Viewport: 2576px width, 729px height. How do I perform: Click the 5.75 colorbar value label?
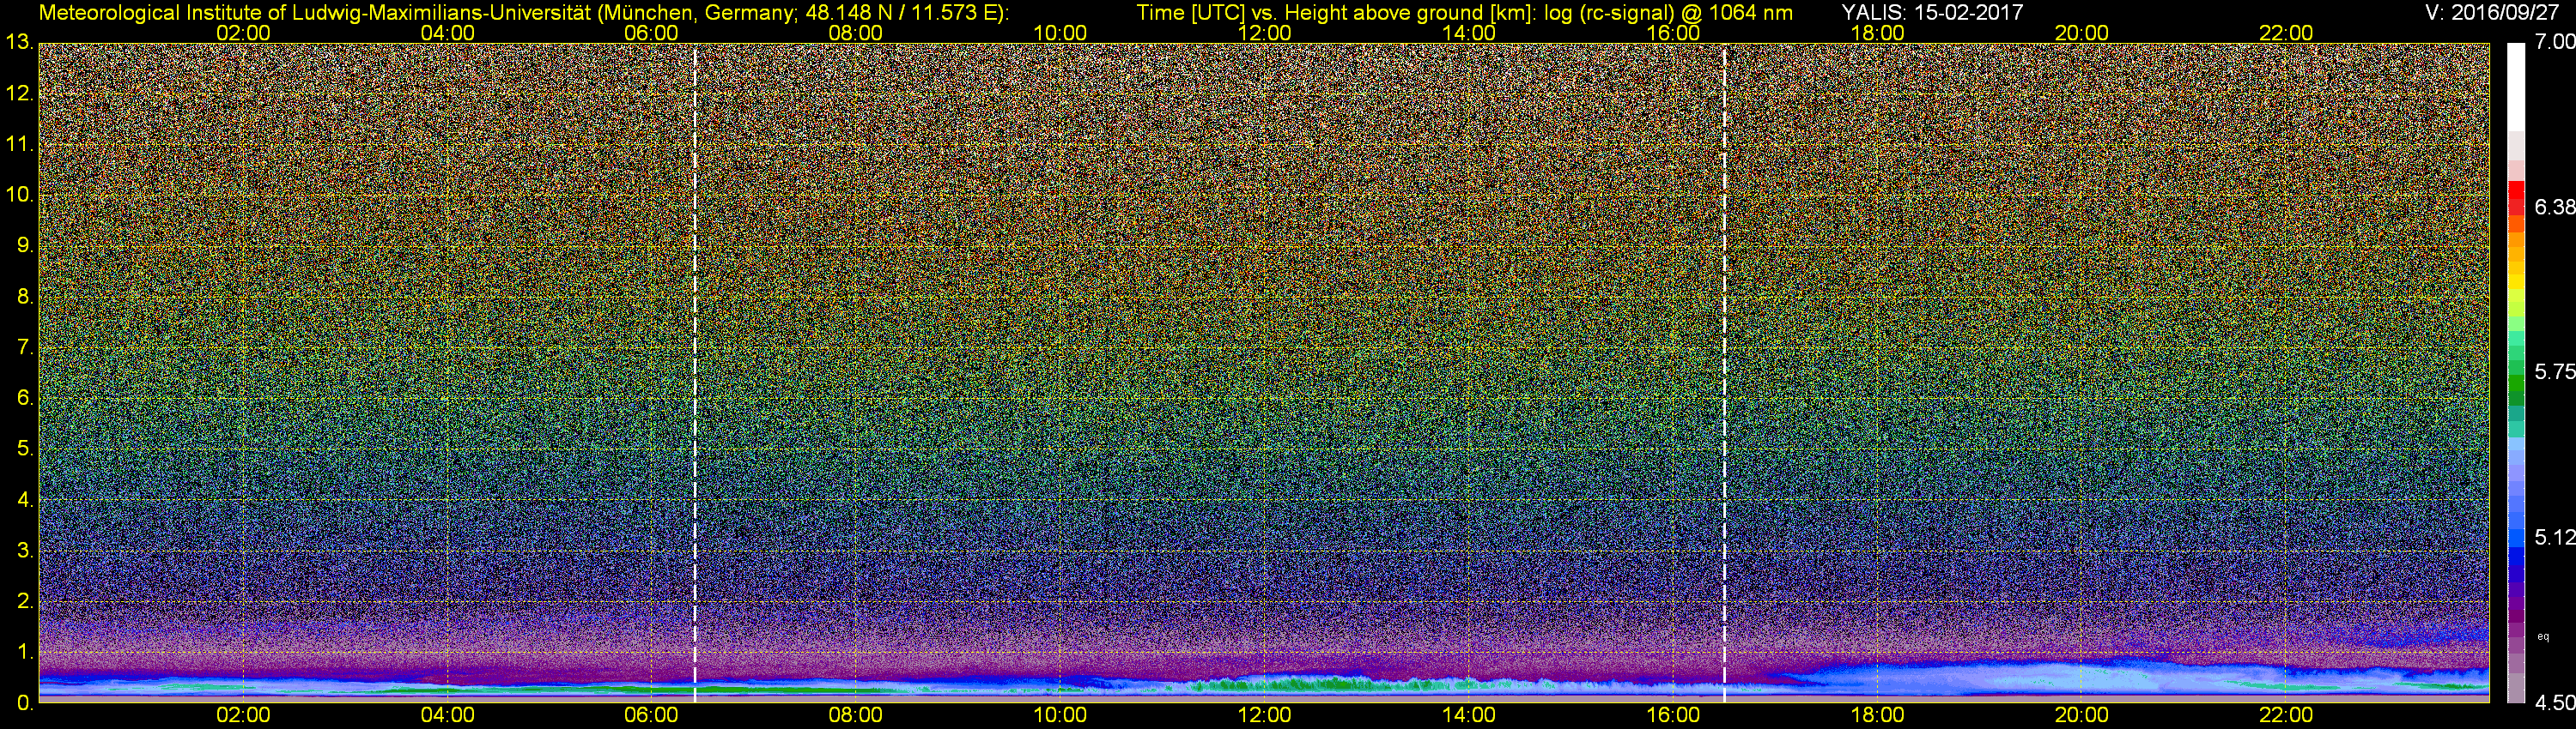(2554, 372)
